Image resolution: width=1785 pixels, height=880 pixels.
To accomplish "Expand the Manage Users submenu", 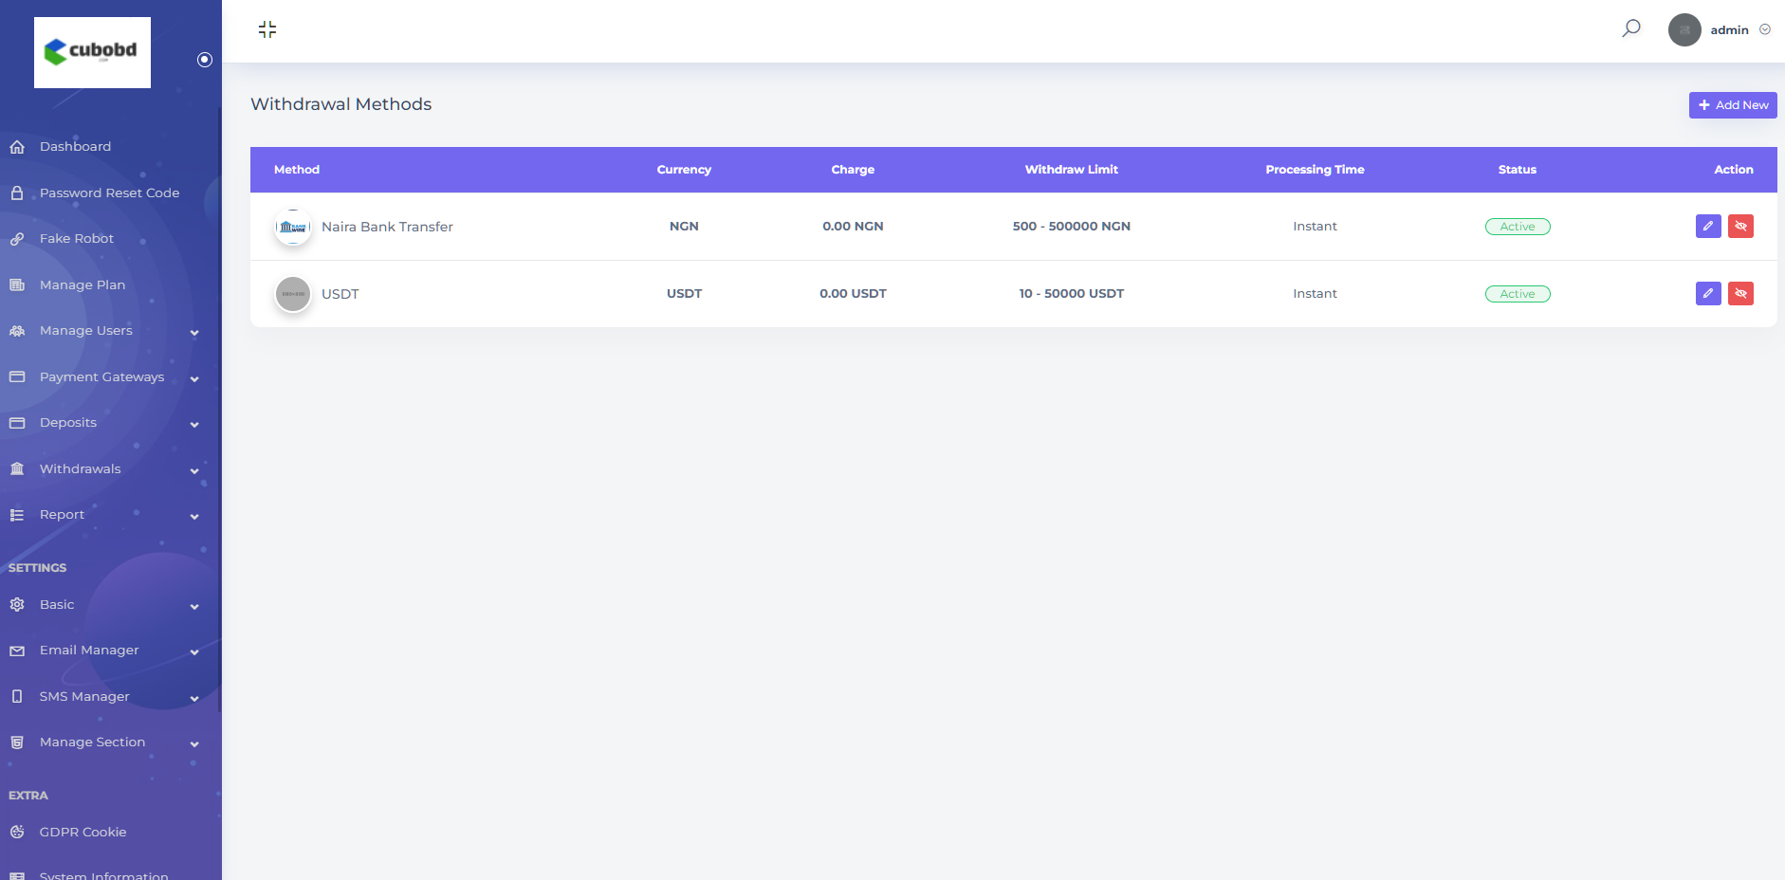I will (193, 332).
